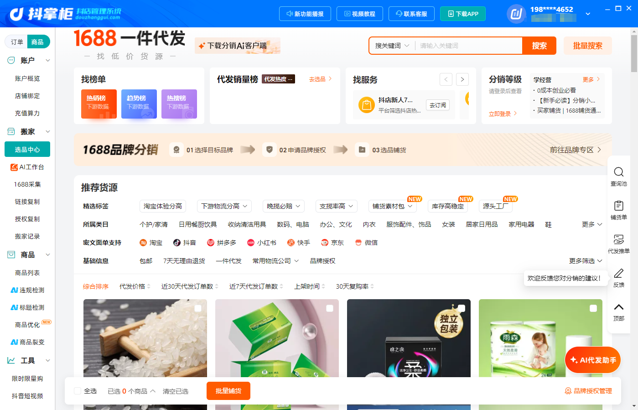Tick the 全选 select-all checkbox
The height and width of the screenshot is (410, 638).
click(78, 391)
